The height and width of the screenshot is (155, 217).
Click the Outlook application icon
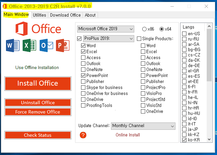click(46, 45)
